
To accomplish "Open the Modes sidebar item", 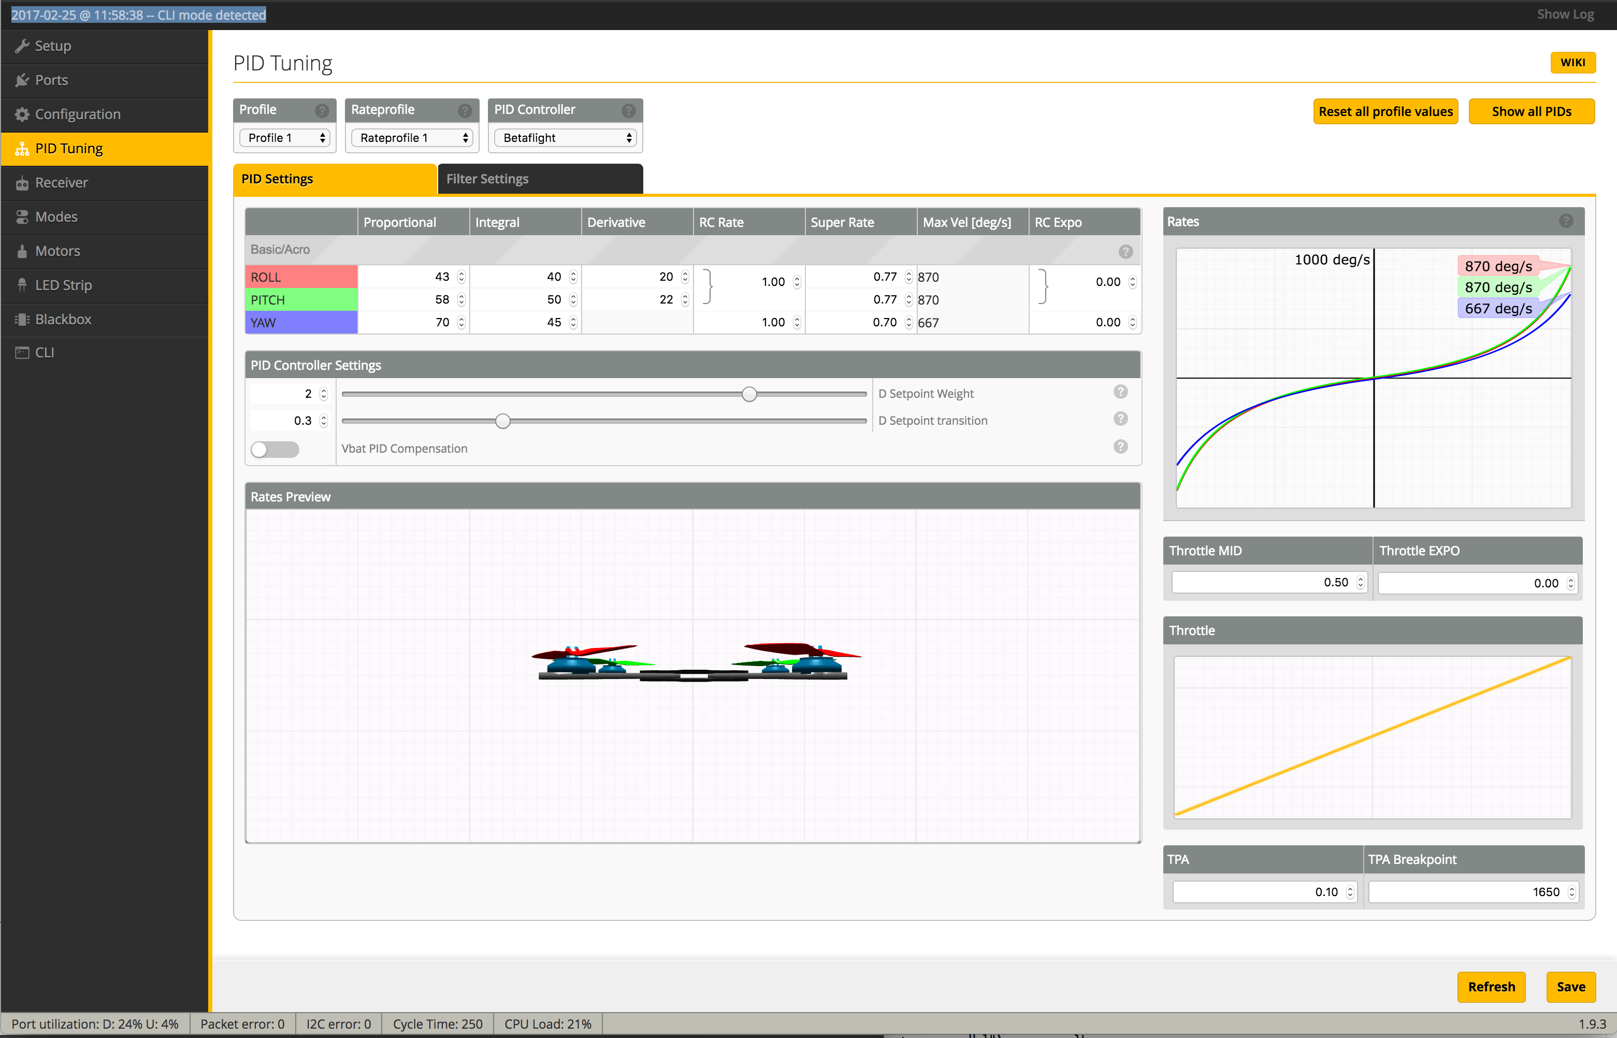I will tap(56, 217).
